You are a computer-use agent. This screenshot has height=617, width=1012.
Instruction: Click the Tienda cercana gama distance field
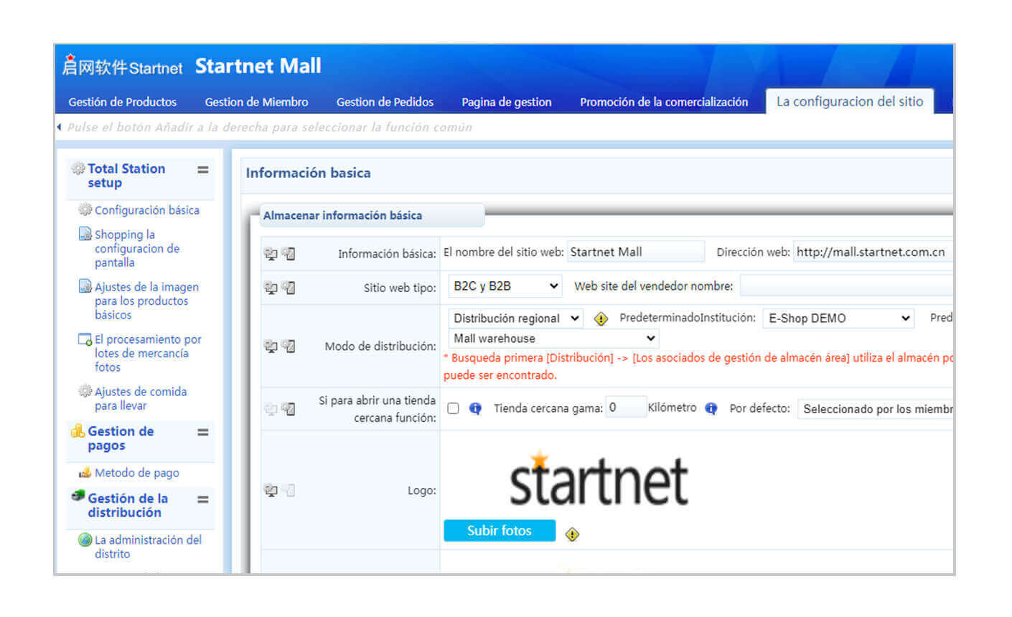click(x=625, y=408)
